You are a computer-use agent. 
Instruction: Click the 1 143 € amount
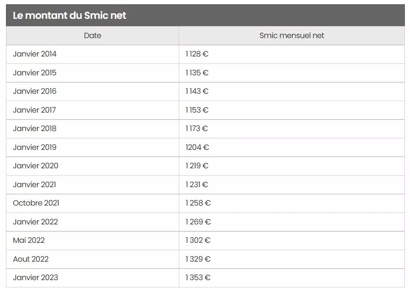197,91
